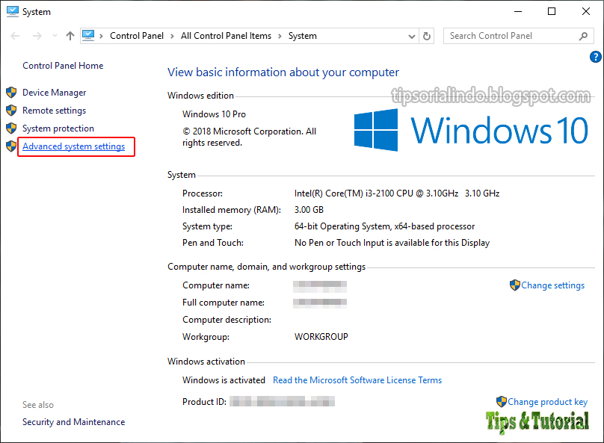This screenshot has height=443, width=604.
Task: Click the No Pen or Touch Input text
Action: pyautogui.click(x=392, y=243)
